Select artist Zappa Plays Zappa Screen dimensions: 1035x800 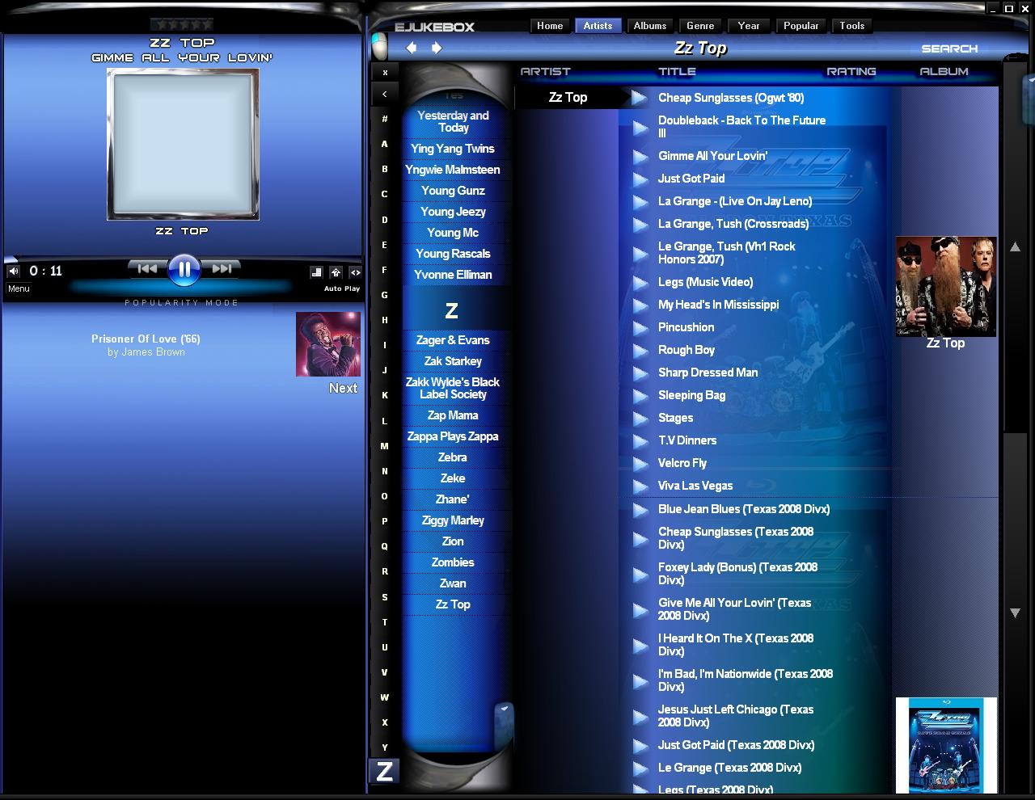453,436
